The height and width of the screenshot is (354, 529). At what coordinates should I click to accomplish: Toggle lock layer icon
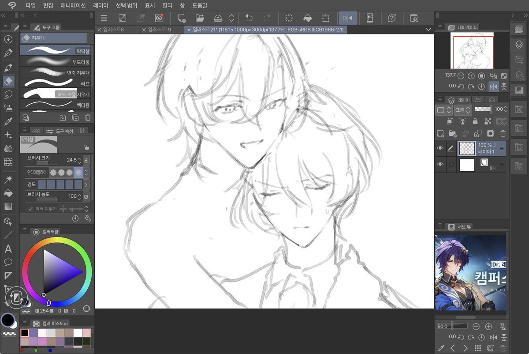point(475,121)
